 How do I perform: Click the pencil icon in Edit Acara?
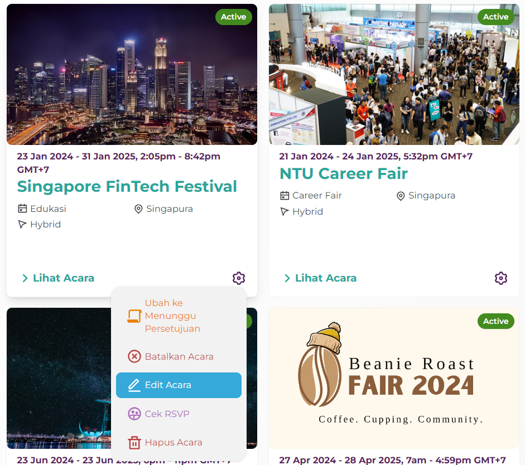134,385
